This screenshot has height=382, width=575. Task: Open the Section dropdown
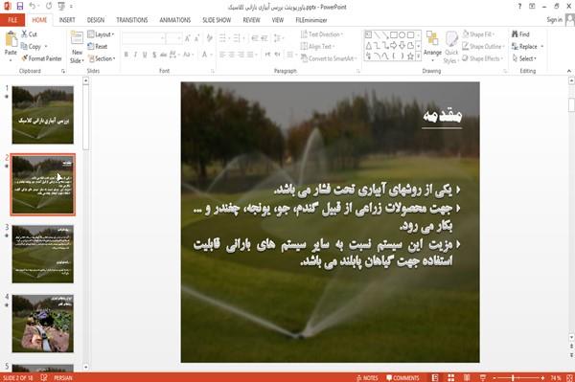point(102,58)
